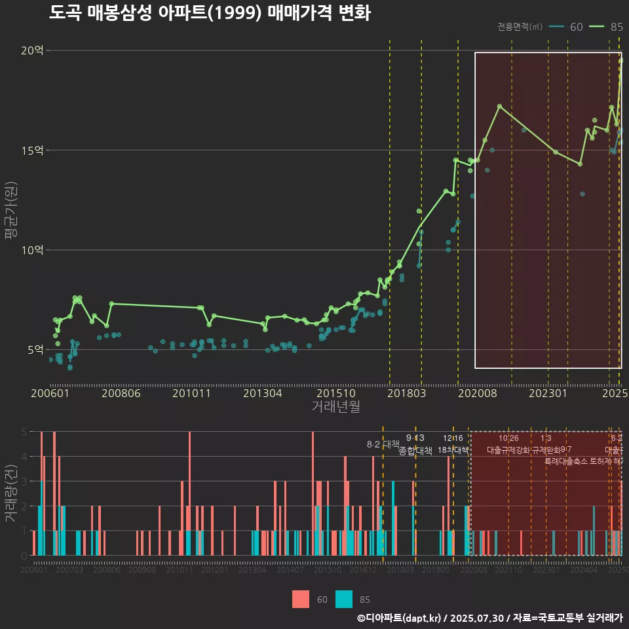629x629 pixels.
Task: Click 200806 on the price chart x-axis
Action: coord(121,393)
